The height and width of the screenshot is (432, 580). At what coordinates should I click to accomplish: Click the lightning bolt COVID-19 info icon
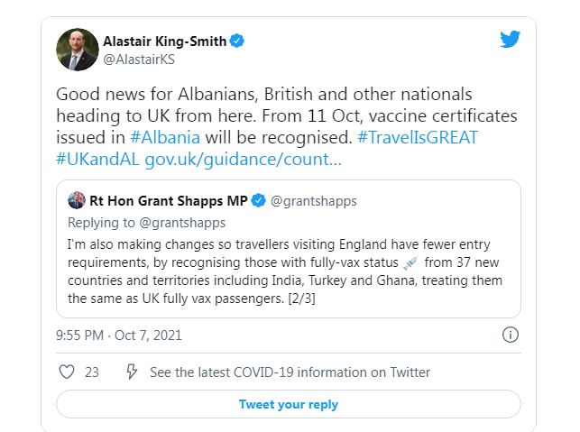(132, 372)
